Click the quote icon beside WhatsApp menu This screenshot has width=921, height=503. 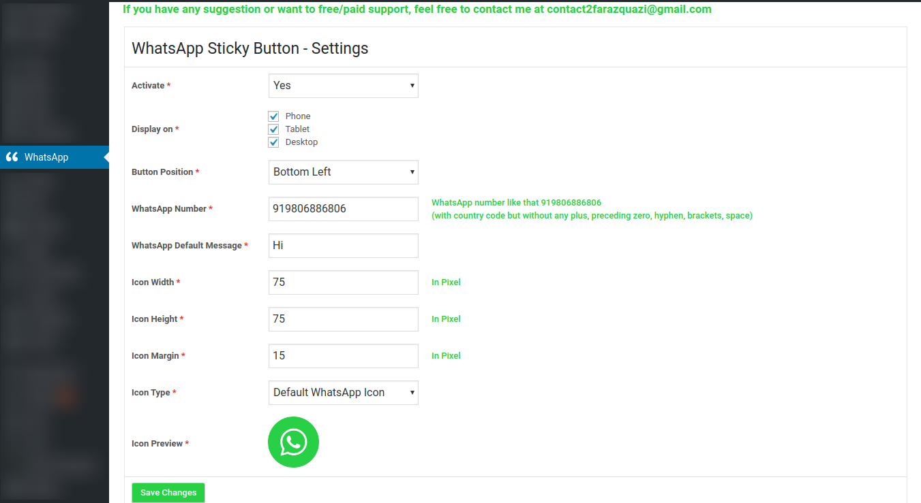pyautogui.click(x=12, y=157)
